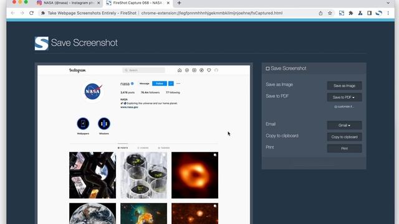Screen dimensions: 399x224
Task: Close the FireShot Capture tab
Action: coord(168,2)
